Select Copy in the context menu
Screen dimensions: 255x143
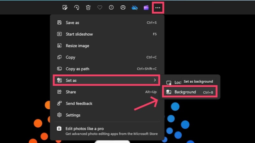[x=107, y=57]
